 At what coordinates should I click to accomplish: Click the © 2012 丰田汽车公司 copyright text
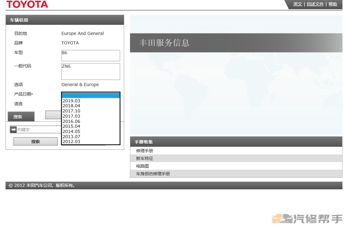42,185
